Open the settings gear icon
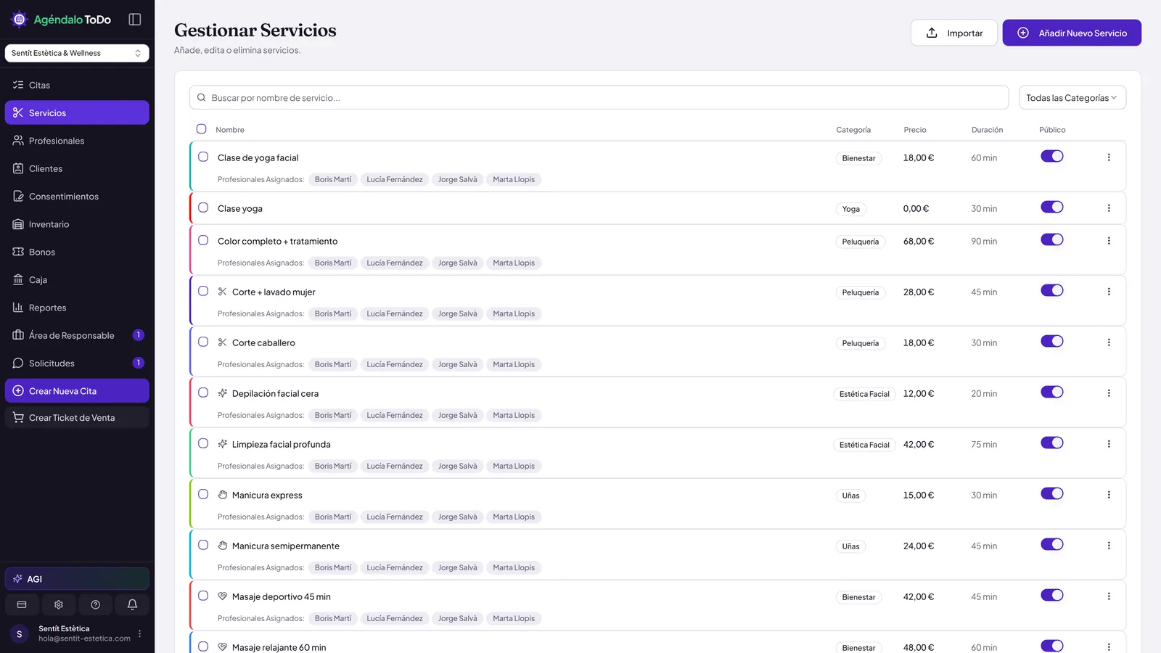 [x=59, y=604]
